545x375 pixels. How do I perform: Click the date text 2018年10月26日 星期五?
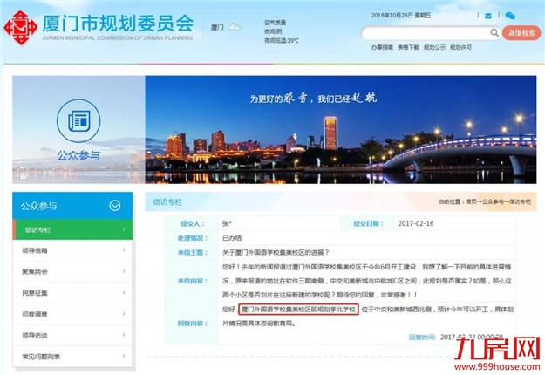tap(401, 16)
